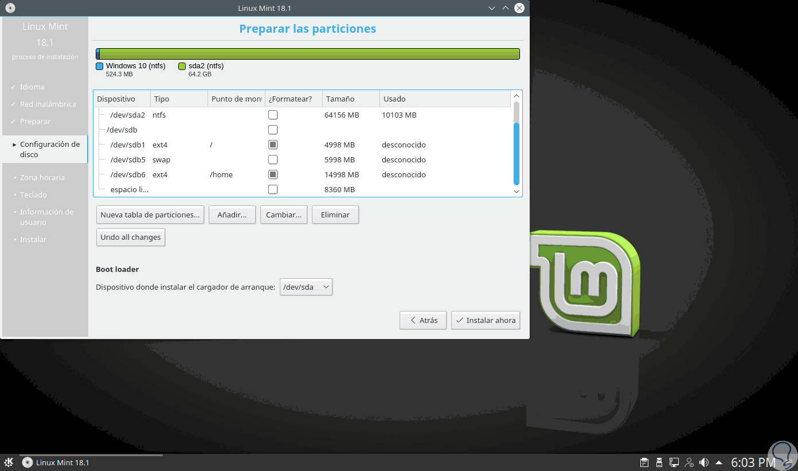Show hidden system tray icons arrow
This screenshot has width=798, height=471.
coord(718,462)
